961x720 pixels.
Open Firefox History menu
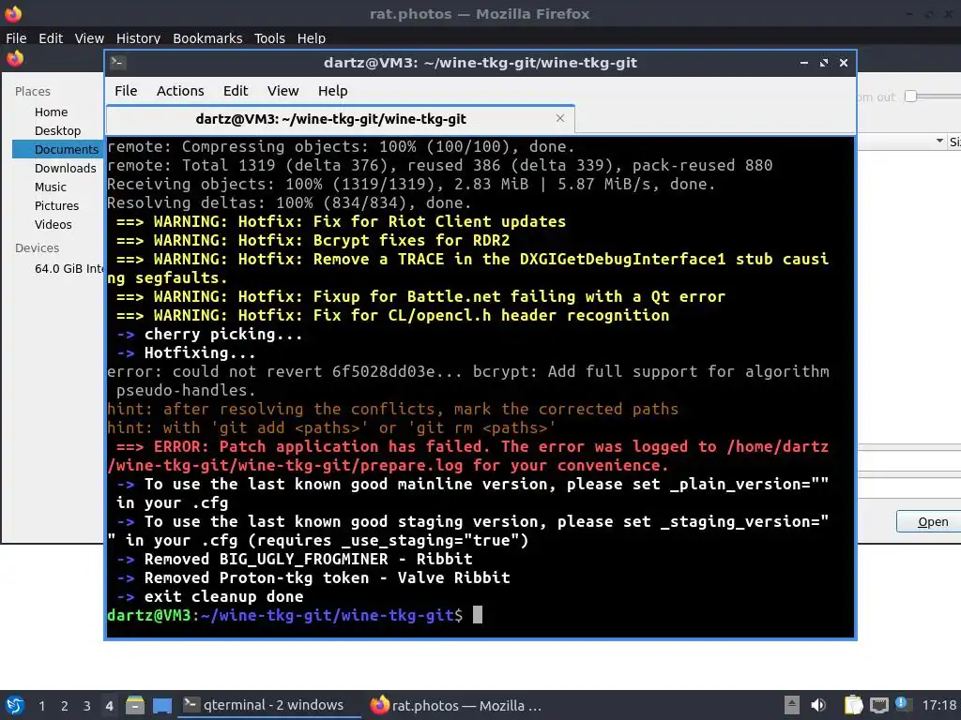pyautogui.click(x=139, y=37)
